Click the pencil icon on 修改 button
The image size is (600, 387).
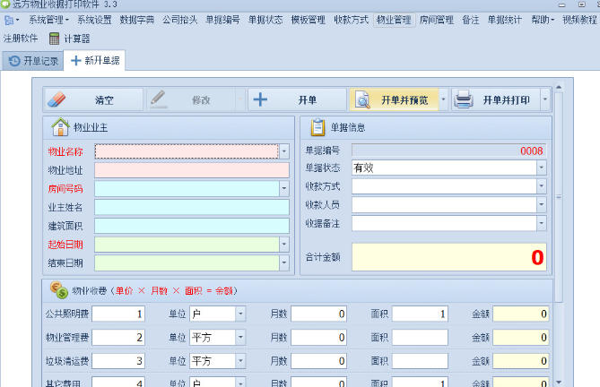(x=158, y=99)
